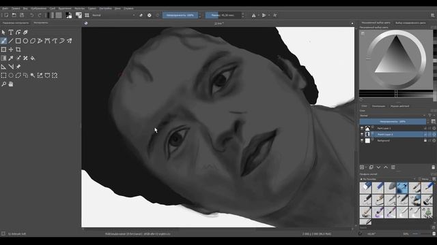Image resolution: width=437 pixels, height=245 pixels.
Task: Duplicate the current layer
Action: point(371,167)
